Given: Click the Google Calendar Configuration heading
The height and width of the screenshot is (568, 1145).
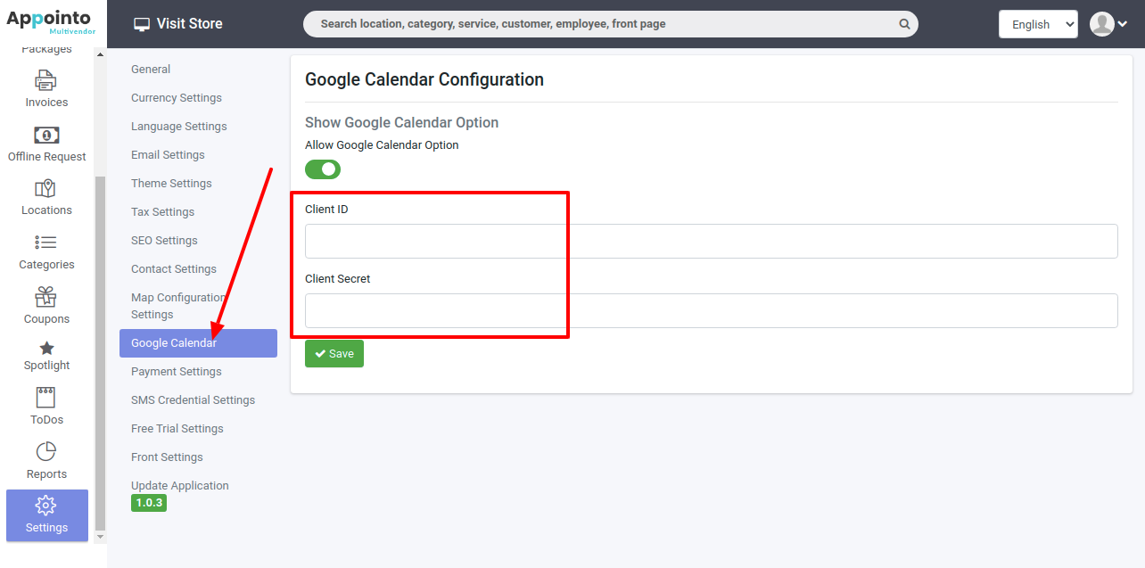Looking at the screenshot, I should [424, 79].
